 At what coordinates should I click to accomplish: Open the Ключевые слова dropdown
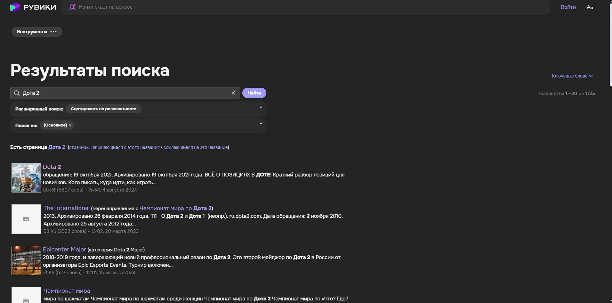572,76
